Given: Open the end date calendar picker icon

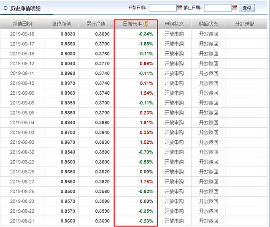Looking at the screenshot, I should [x=235, y=8].
